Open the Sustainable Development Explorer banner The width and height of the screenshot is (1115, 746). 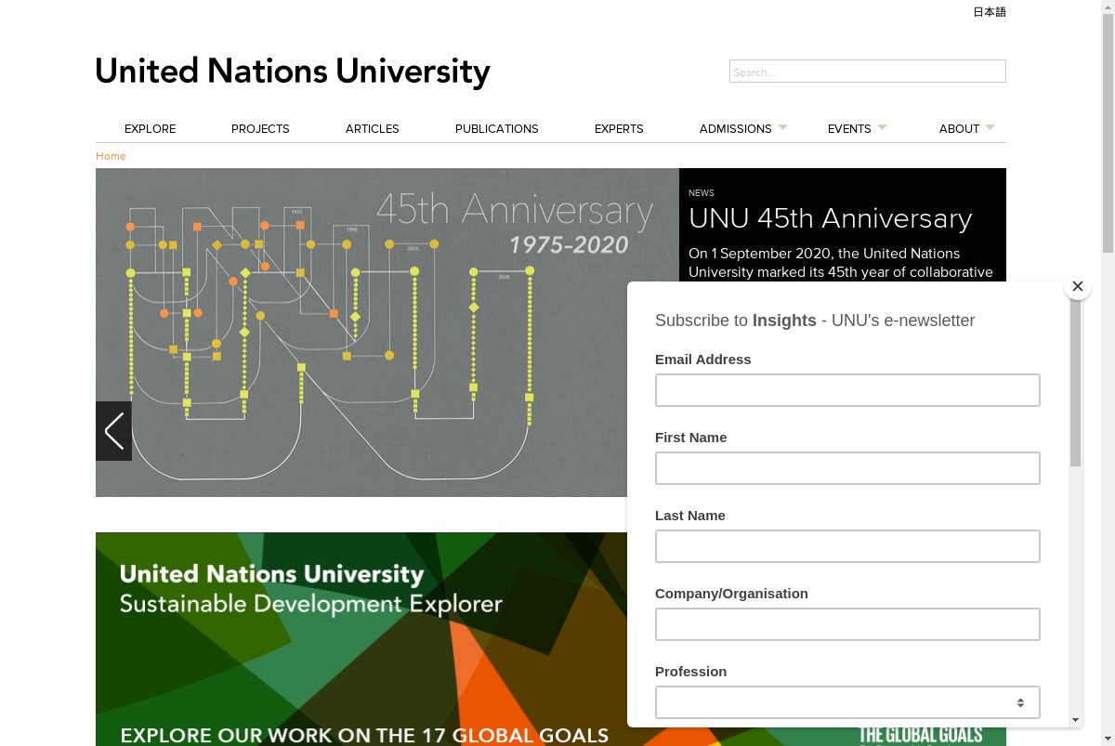(x=361, y=639)
